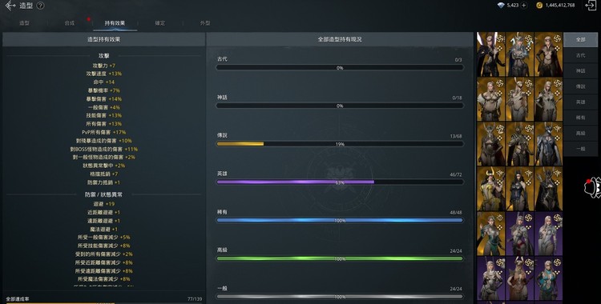Screen dimensions: 601x304
Task: Open the 外型 tab
Action: [205, 23]
